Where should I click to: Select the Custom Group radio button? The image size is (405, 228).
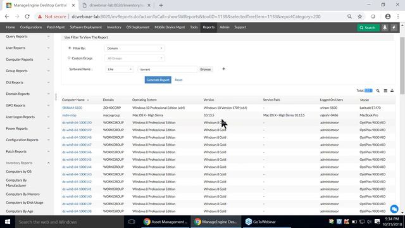69,58
